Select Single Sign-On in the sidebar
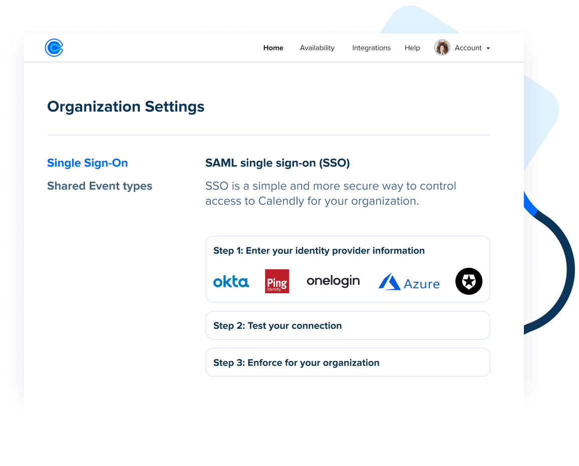Viewport: 579px width, 466px height. (x=88, y=163)
